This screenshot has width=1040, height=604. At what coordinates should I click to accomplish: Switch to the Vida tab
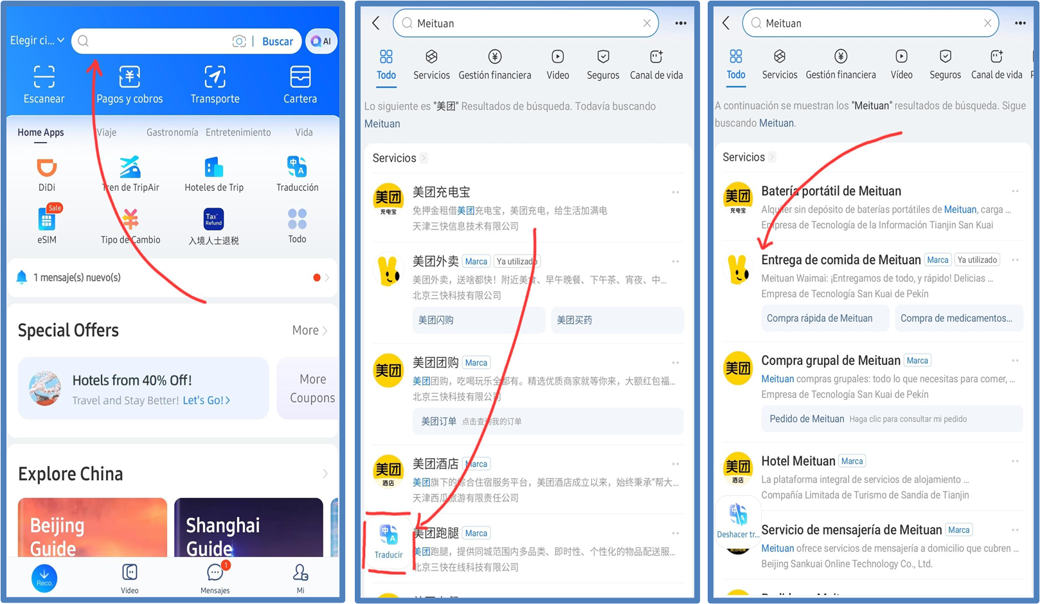click(304, 132)
